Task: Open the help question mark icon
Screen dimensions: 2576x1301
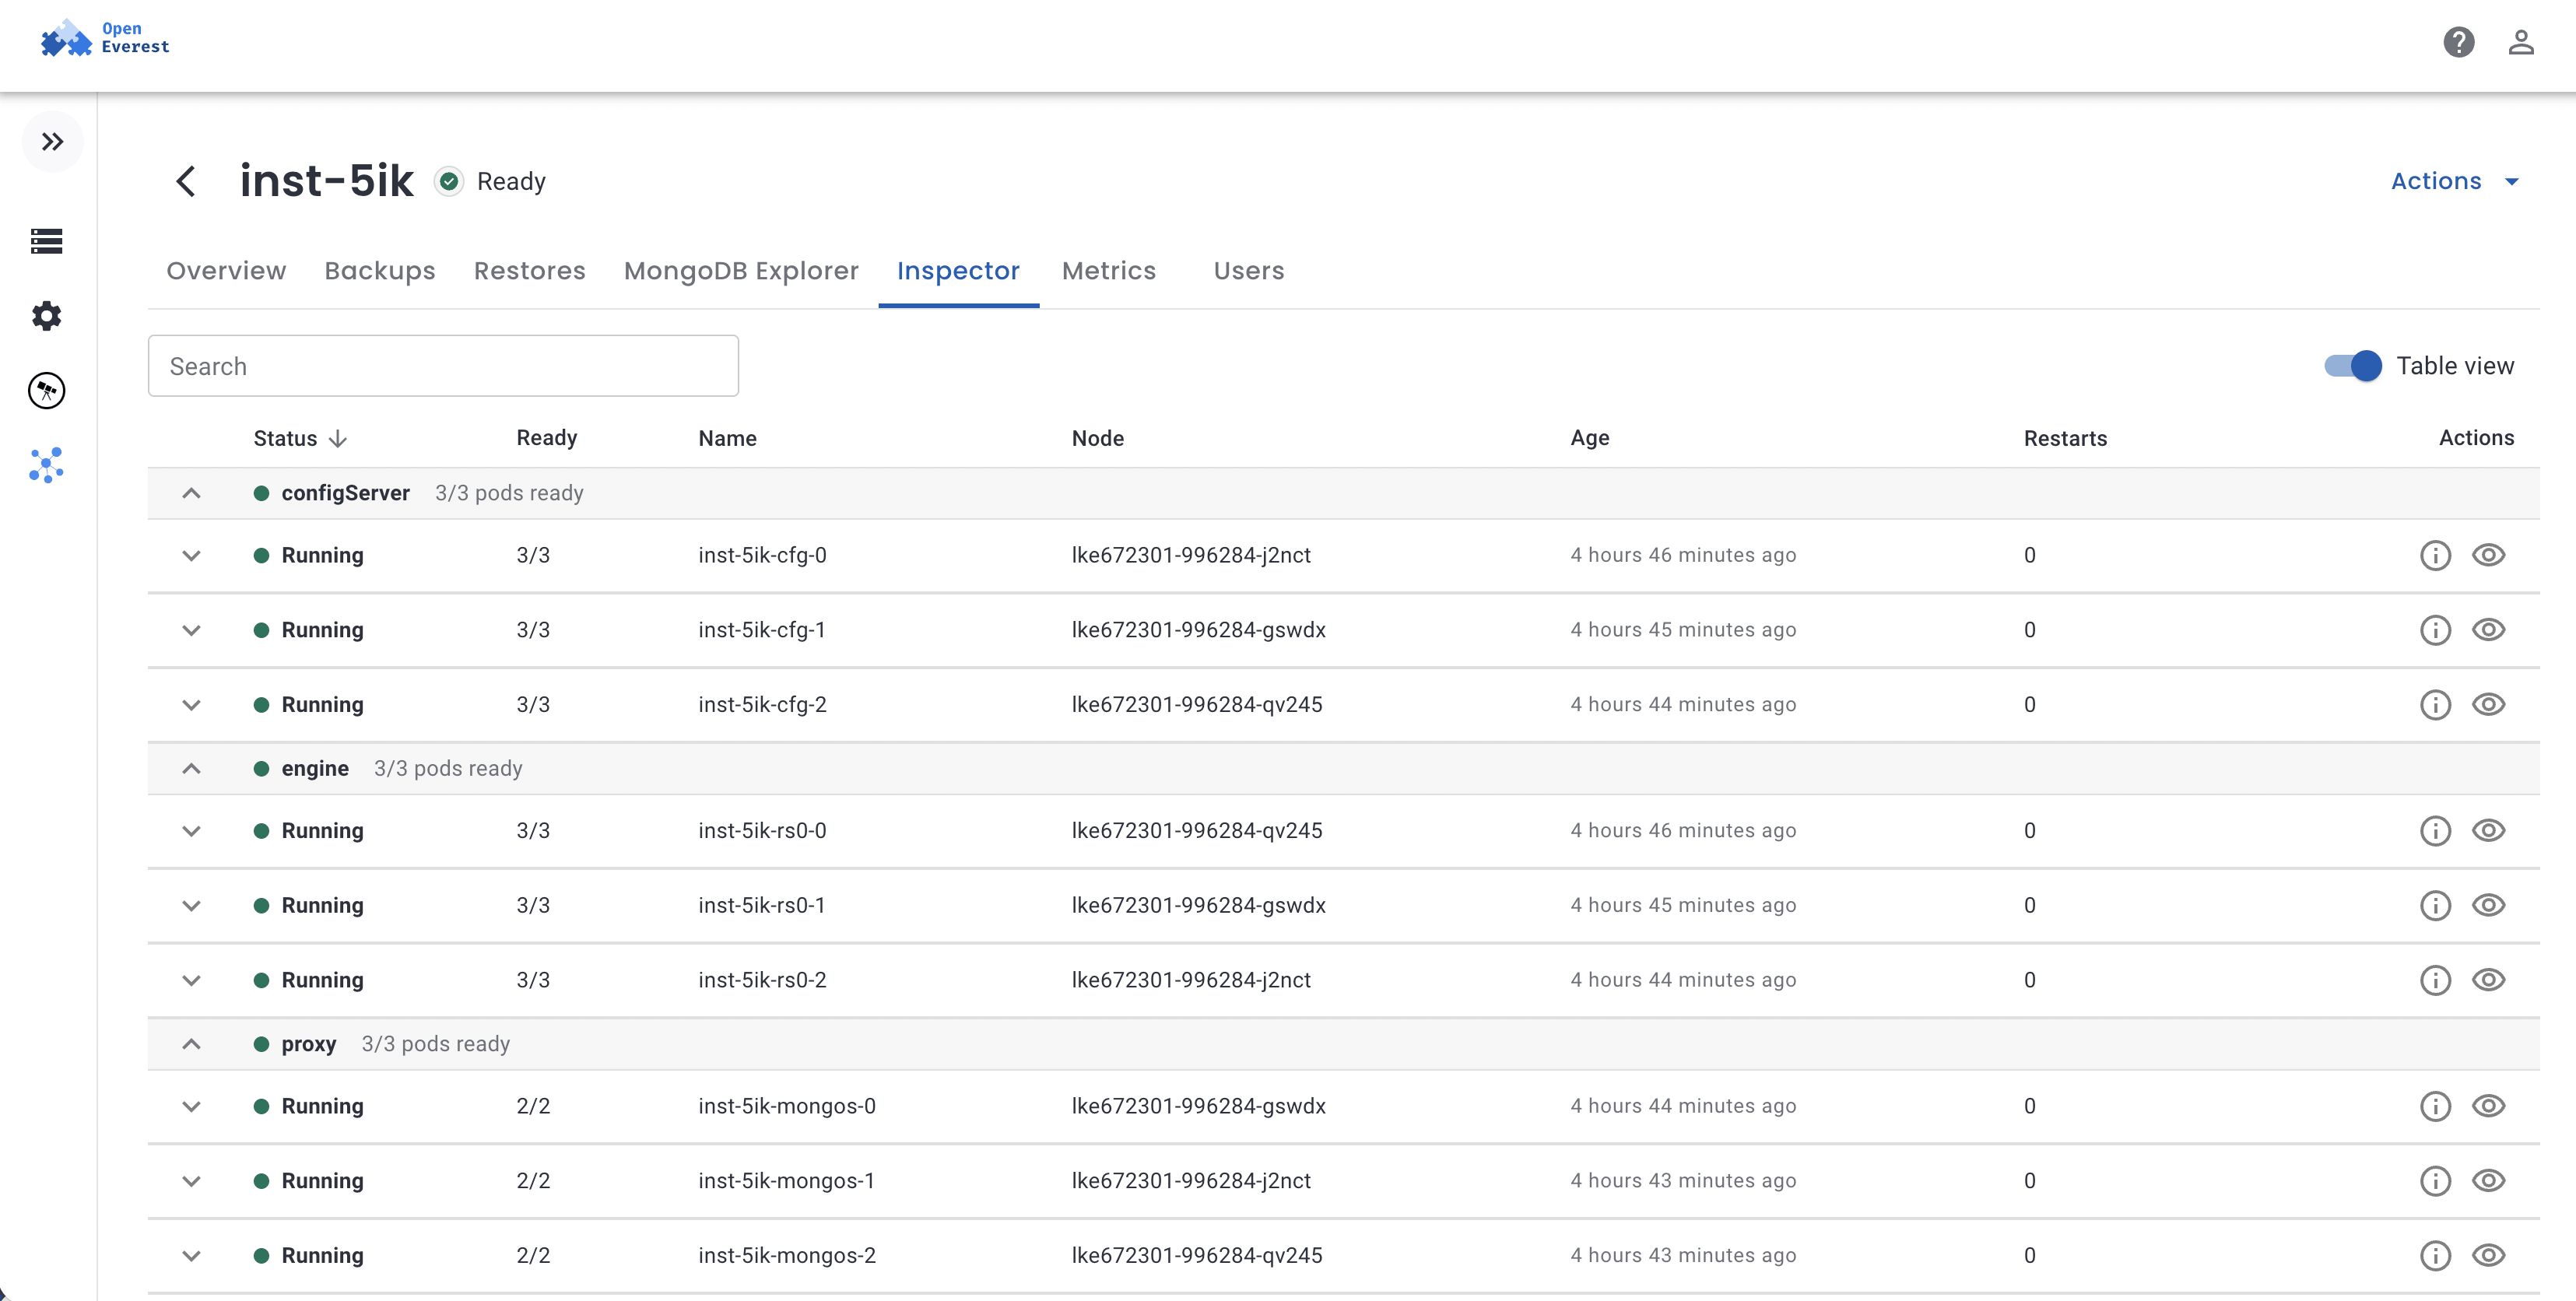Action: (2458, 42)
